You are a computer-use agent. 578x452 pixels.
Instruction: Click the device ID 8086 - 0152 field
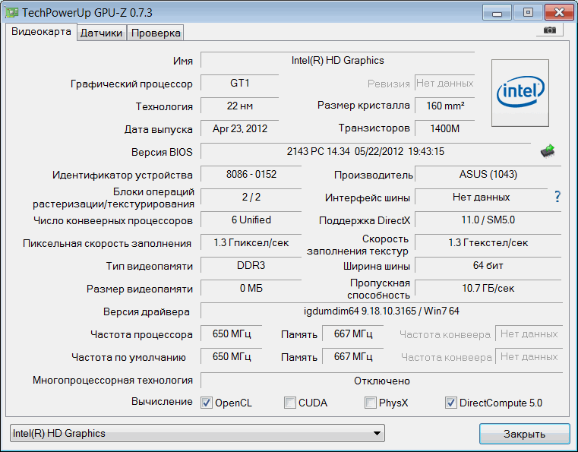pyautogui.click(x=251, y=175)
